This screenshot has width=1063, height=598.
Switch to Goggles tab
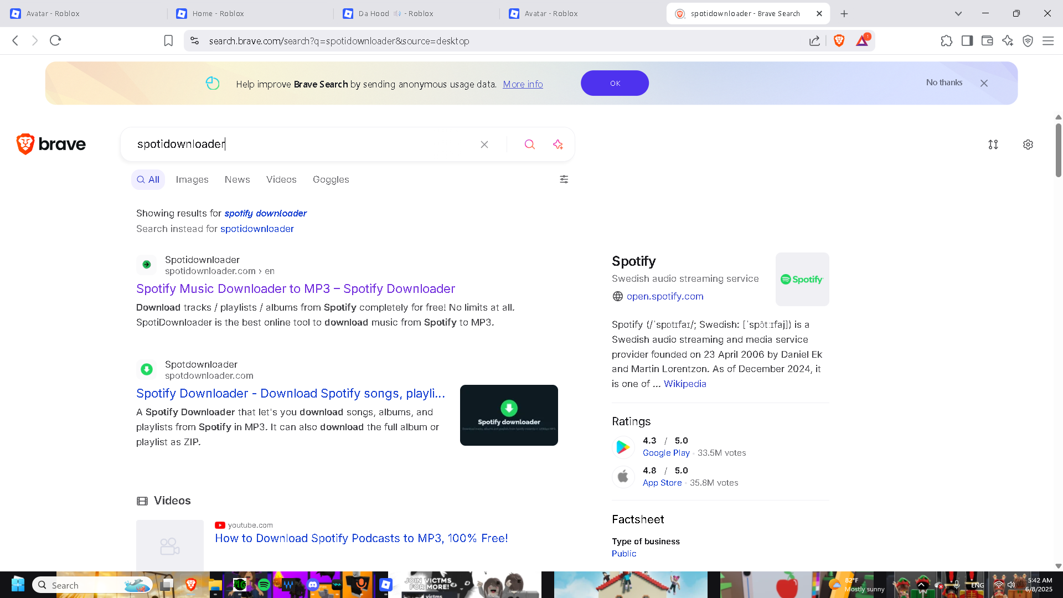[331, 179]
